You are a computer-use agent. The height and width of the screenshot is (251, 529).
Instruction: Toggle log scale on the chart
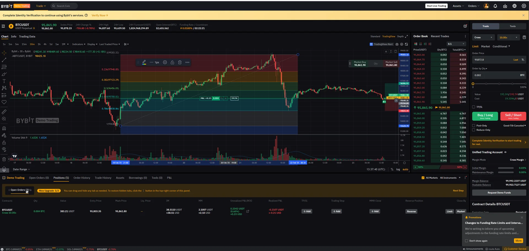pos(398,170)
